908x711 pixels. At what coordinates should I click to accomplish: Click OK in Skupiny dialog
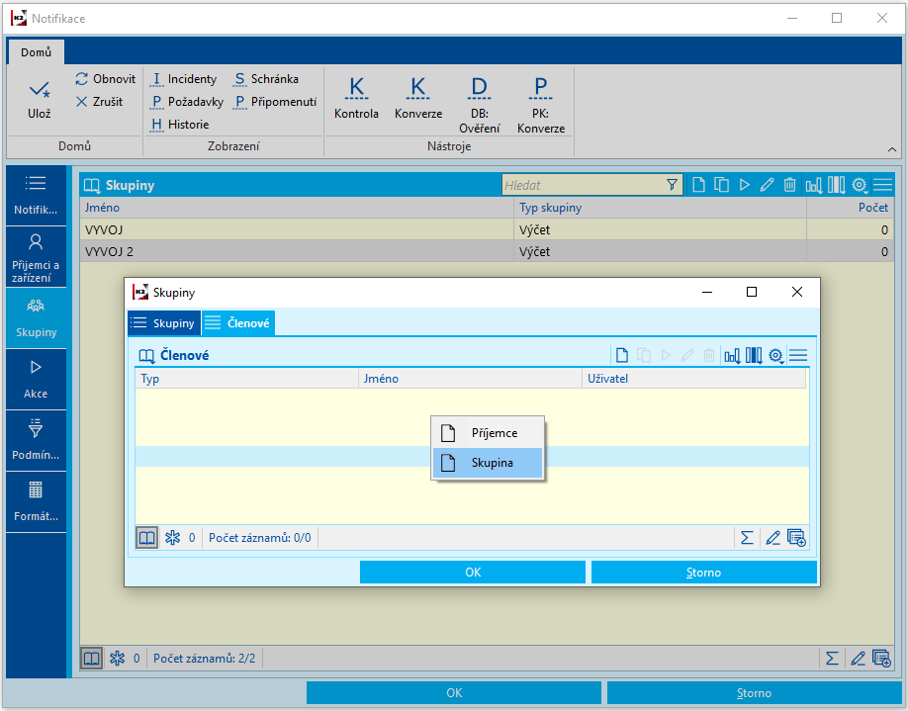tap(473, 572)
